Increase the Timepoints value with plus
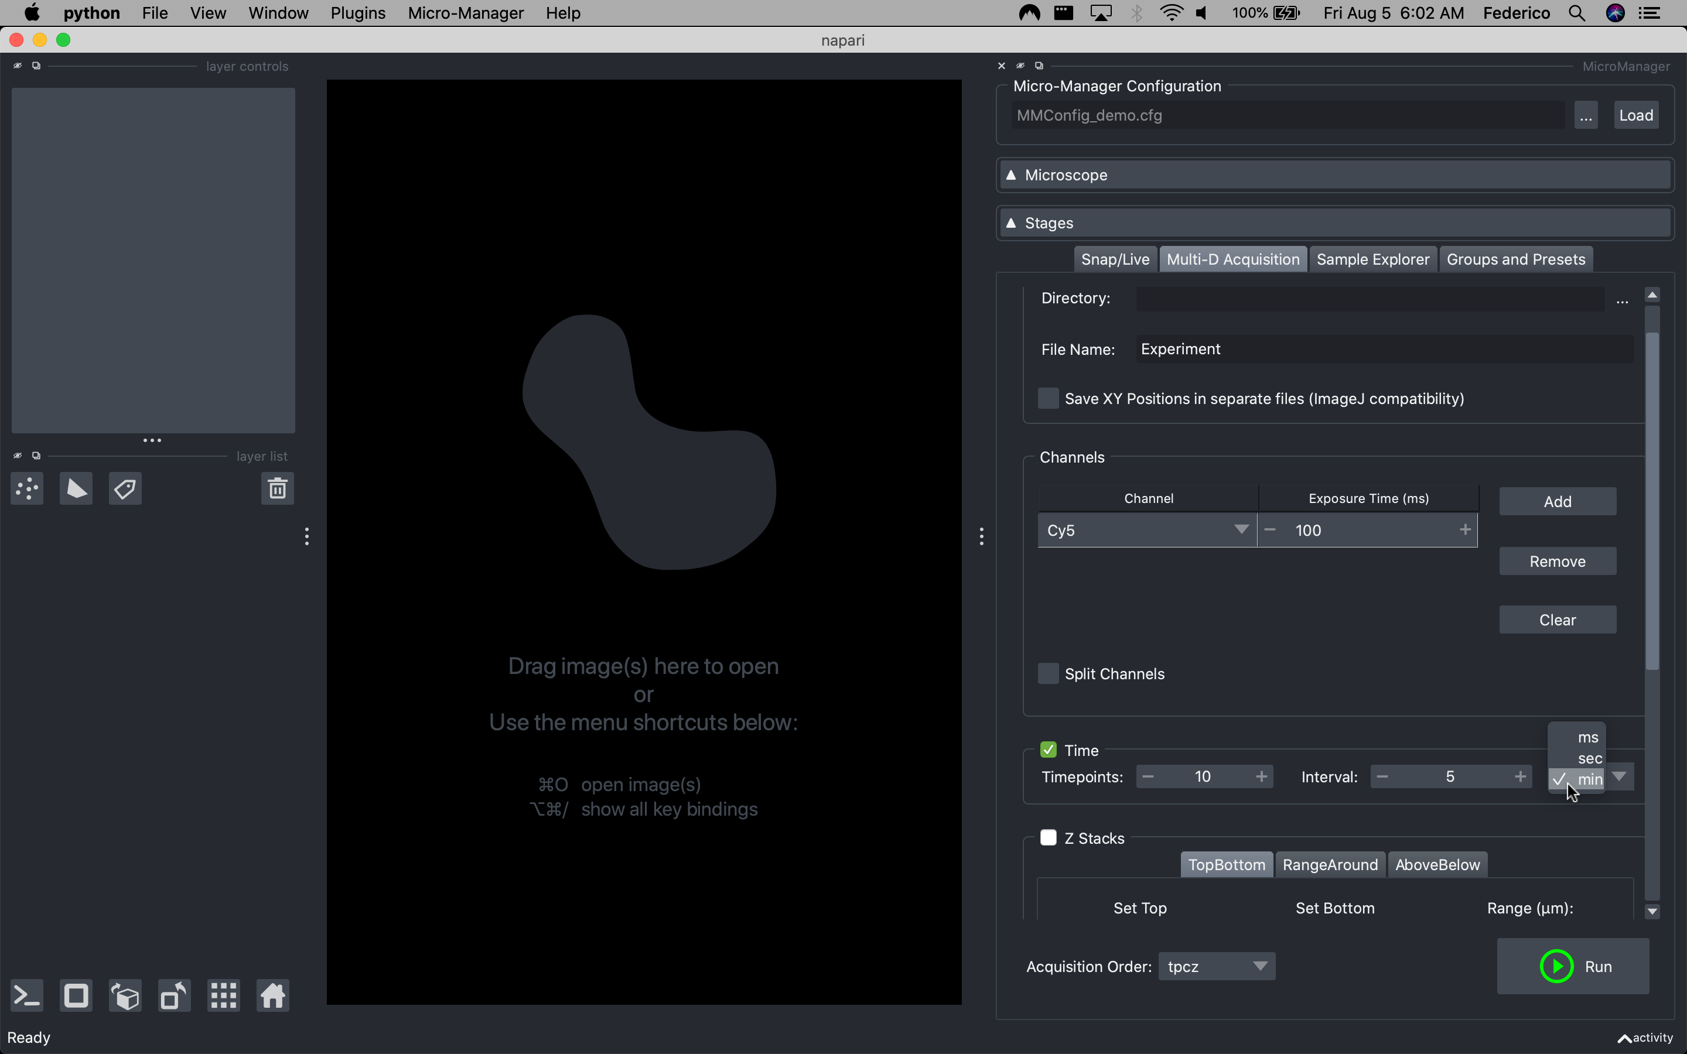1687x1054 pixels. click(x=1261, y=776)
